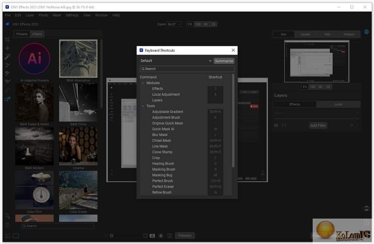Open the View menu
374x244 pixels.
pyautogui.click(x=87, y=15)
